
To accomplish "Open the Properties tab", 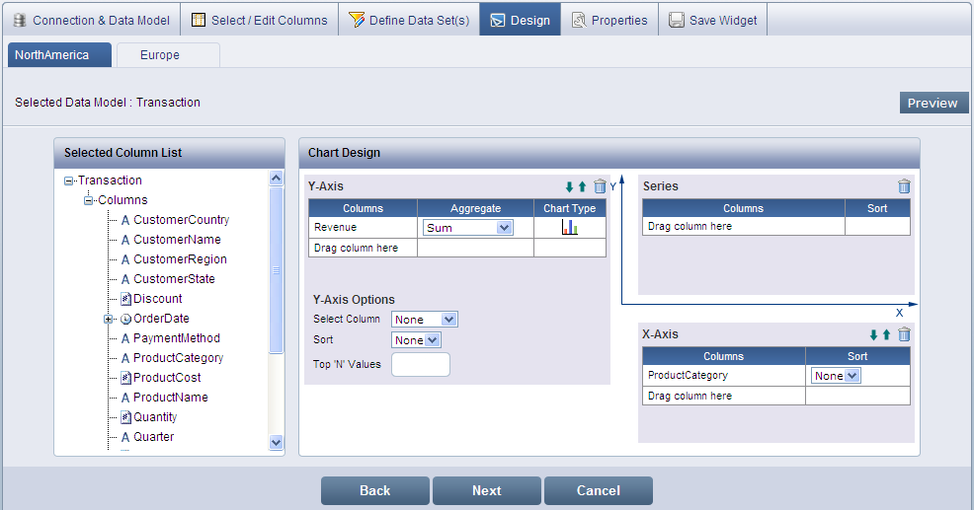I will pos(609,20).
